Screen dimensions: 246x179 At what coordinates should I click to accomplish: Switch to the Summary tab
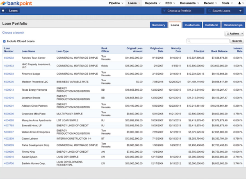click(x=159, y=25)
